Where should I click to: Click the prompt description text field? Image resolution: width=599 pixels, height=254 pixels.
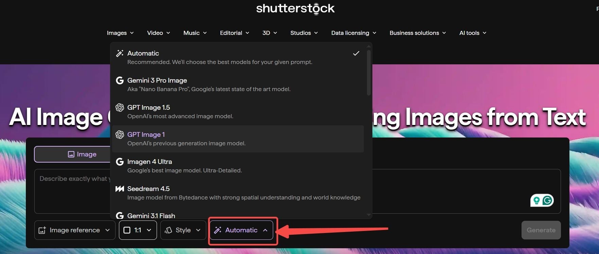click(297, 191)
